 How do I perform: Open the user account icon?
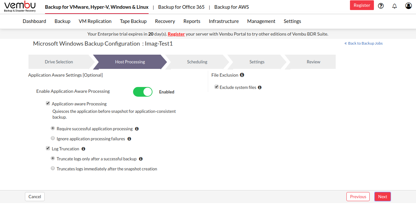(x=409, y=5)
